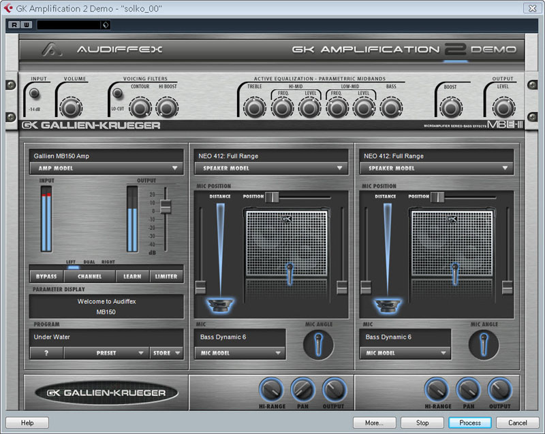Click the Hi-Mid Level knob
Viewport: 545px width, 434px height.
309,108
